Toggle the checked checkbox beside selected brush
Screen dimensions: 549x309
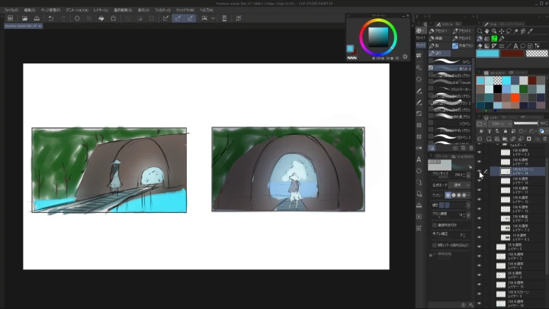(431, 68)
